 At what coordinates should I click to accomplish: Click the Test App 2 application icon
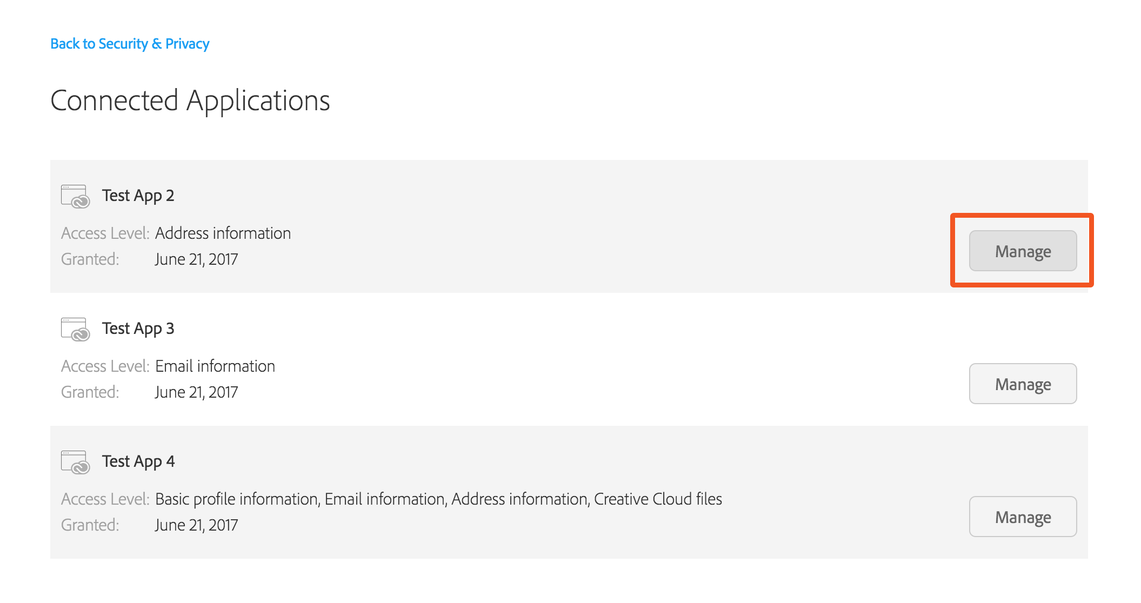75,196
